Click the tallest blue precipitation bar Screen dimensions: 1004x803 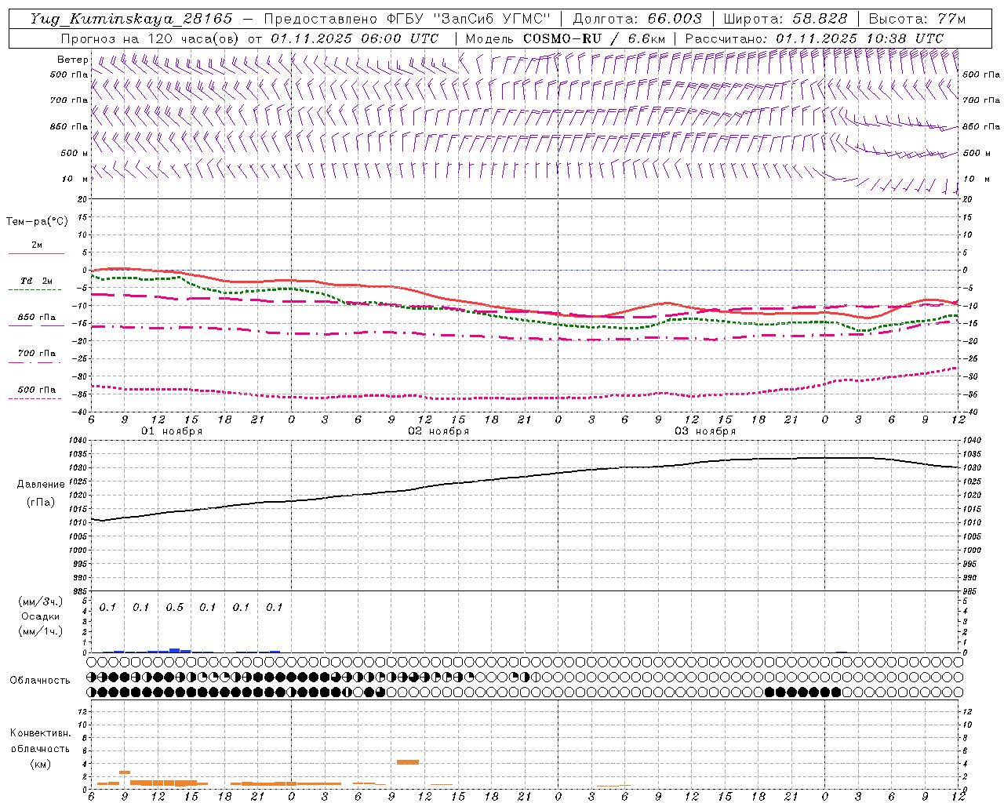pos(174,650)
